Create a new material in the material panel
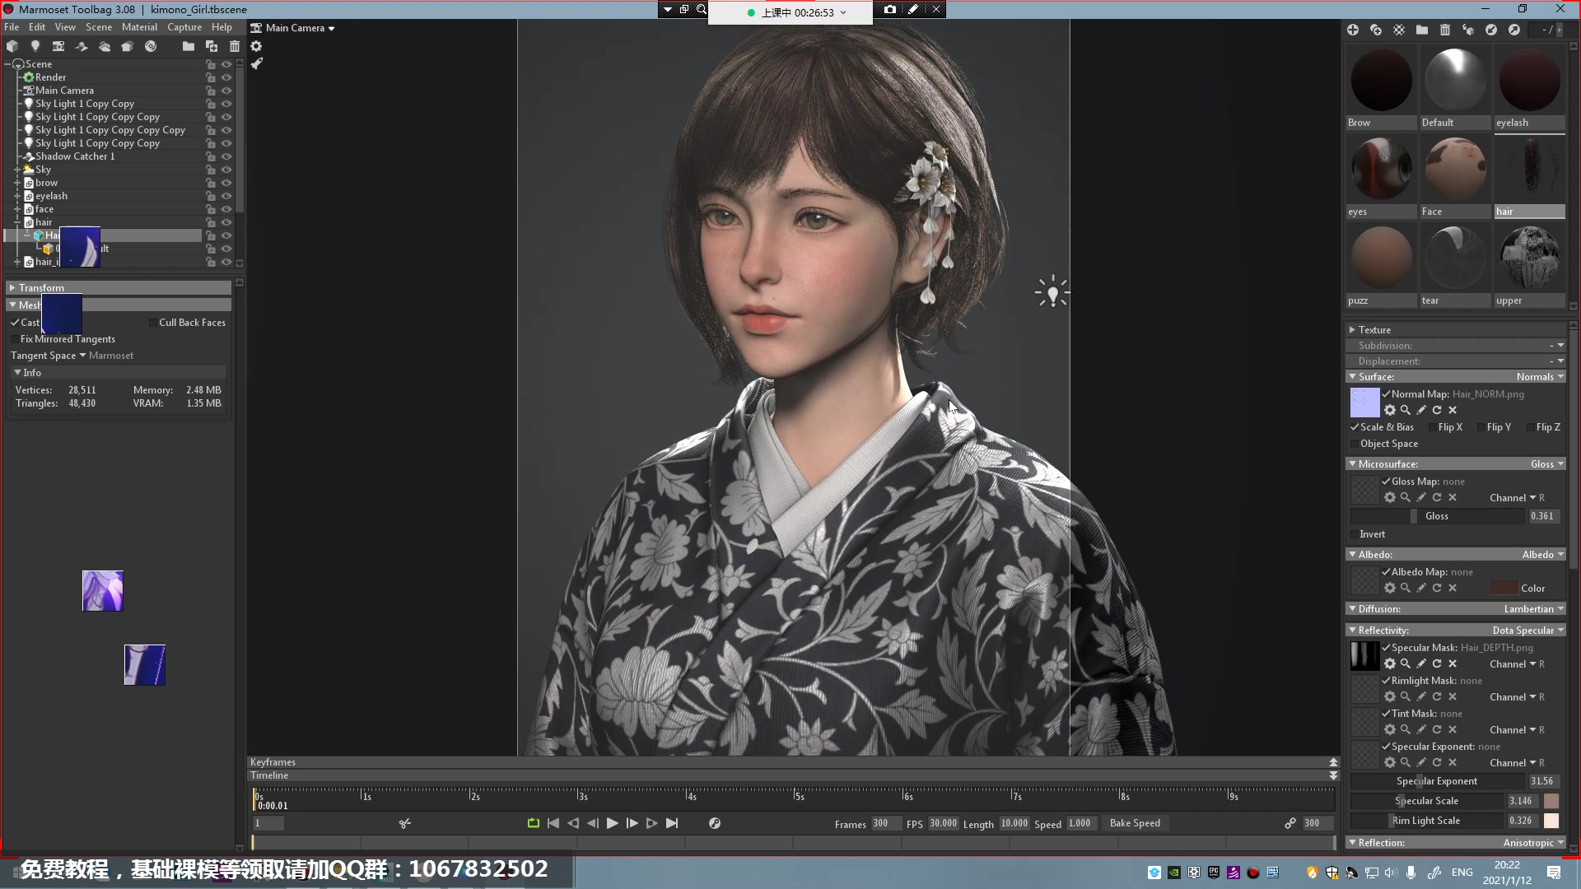 pyautogui.click(x=1355, y=30)
